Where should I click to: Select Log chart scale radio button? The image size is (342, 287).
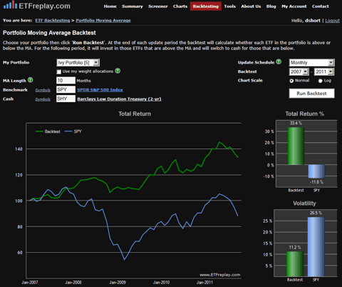pyautogui.click(x=320, y=81)
